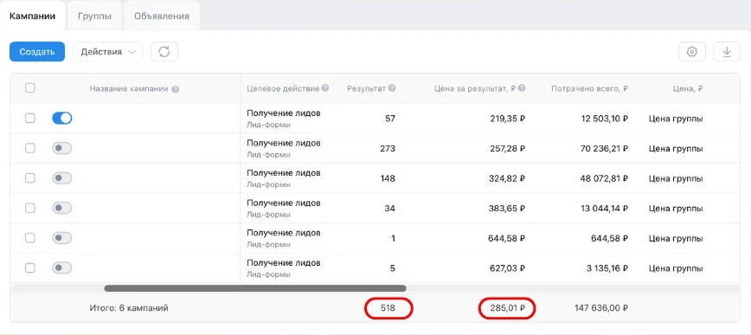This screenshot has width=751, height=335.
Task: Open table settings gear icon
Action: [x=691, y=52]
